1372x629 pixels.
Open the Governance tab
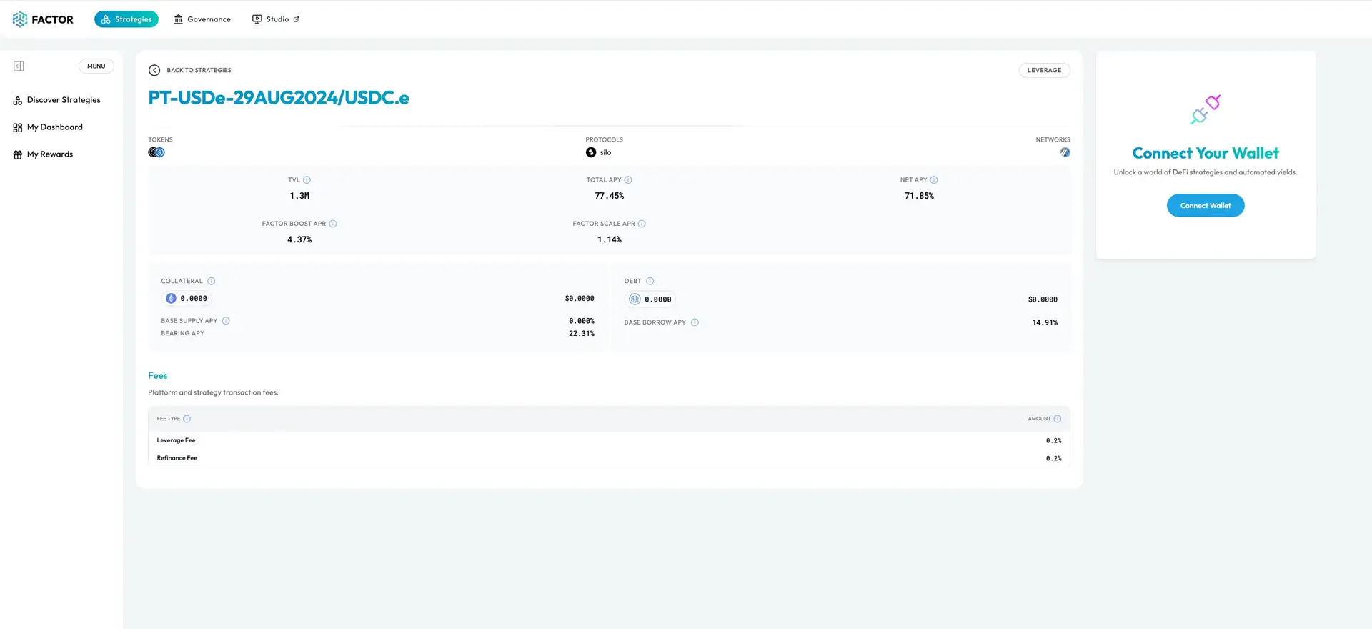[202, 19]
